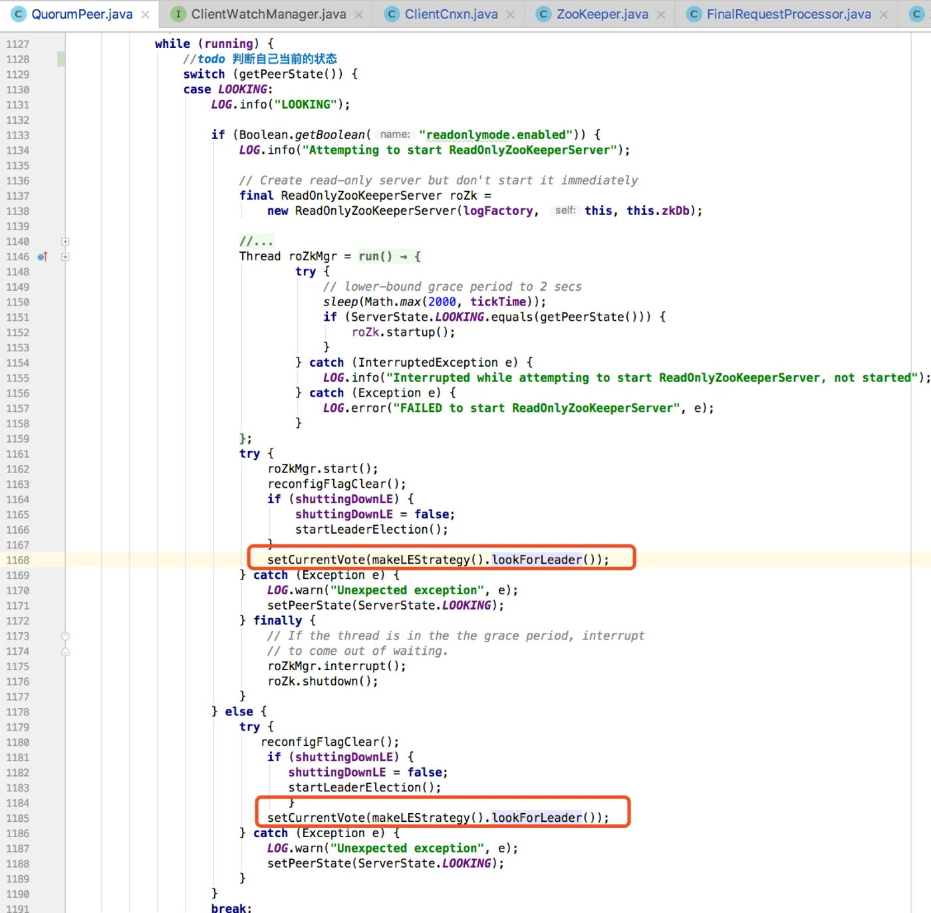Click 'reconfigFlagClear();' at line 1180
This screenshot has width=931, height=913.
point(330,742)
